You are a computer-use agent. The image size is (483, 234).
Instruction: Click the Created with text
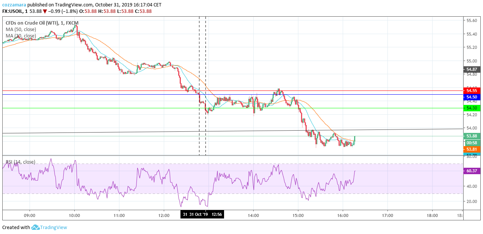16,228
